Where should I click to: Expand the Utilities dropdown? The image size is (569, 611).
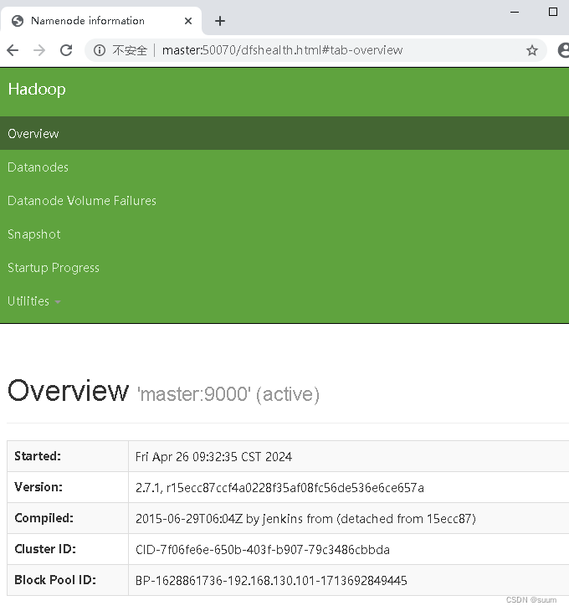(x=33, y=301)
